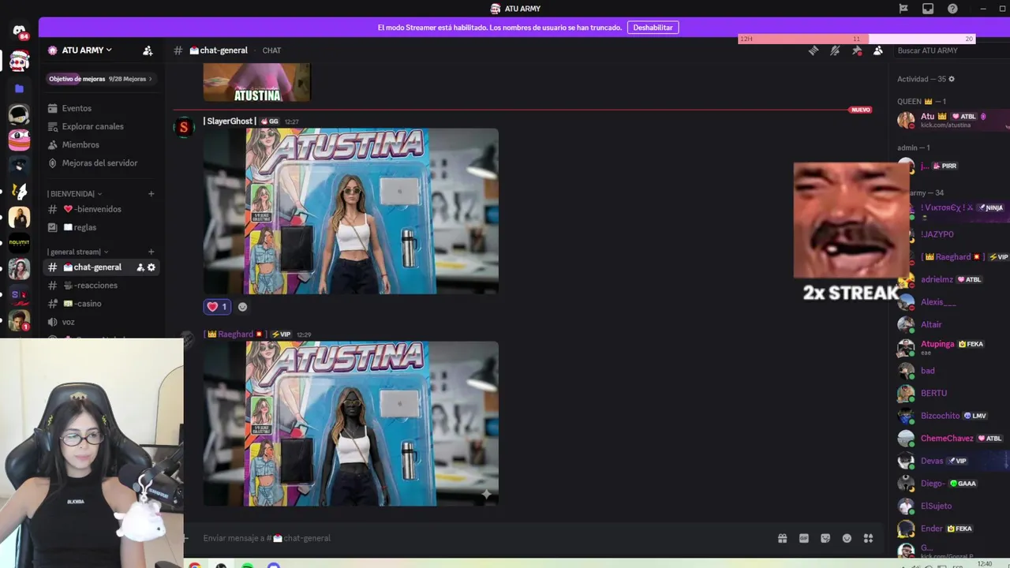Toggle the notification bell mute icon

tap(835, 50)
